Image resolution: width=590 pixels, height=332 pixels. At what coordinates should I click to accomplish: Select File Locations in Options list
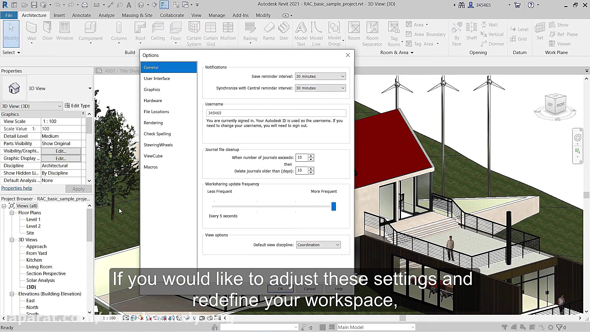168,112
